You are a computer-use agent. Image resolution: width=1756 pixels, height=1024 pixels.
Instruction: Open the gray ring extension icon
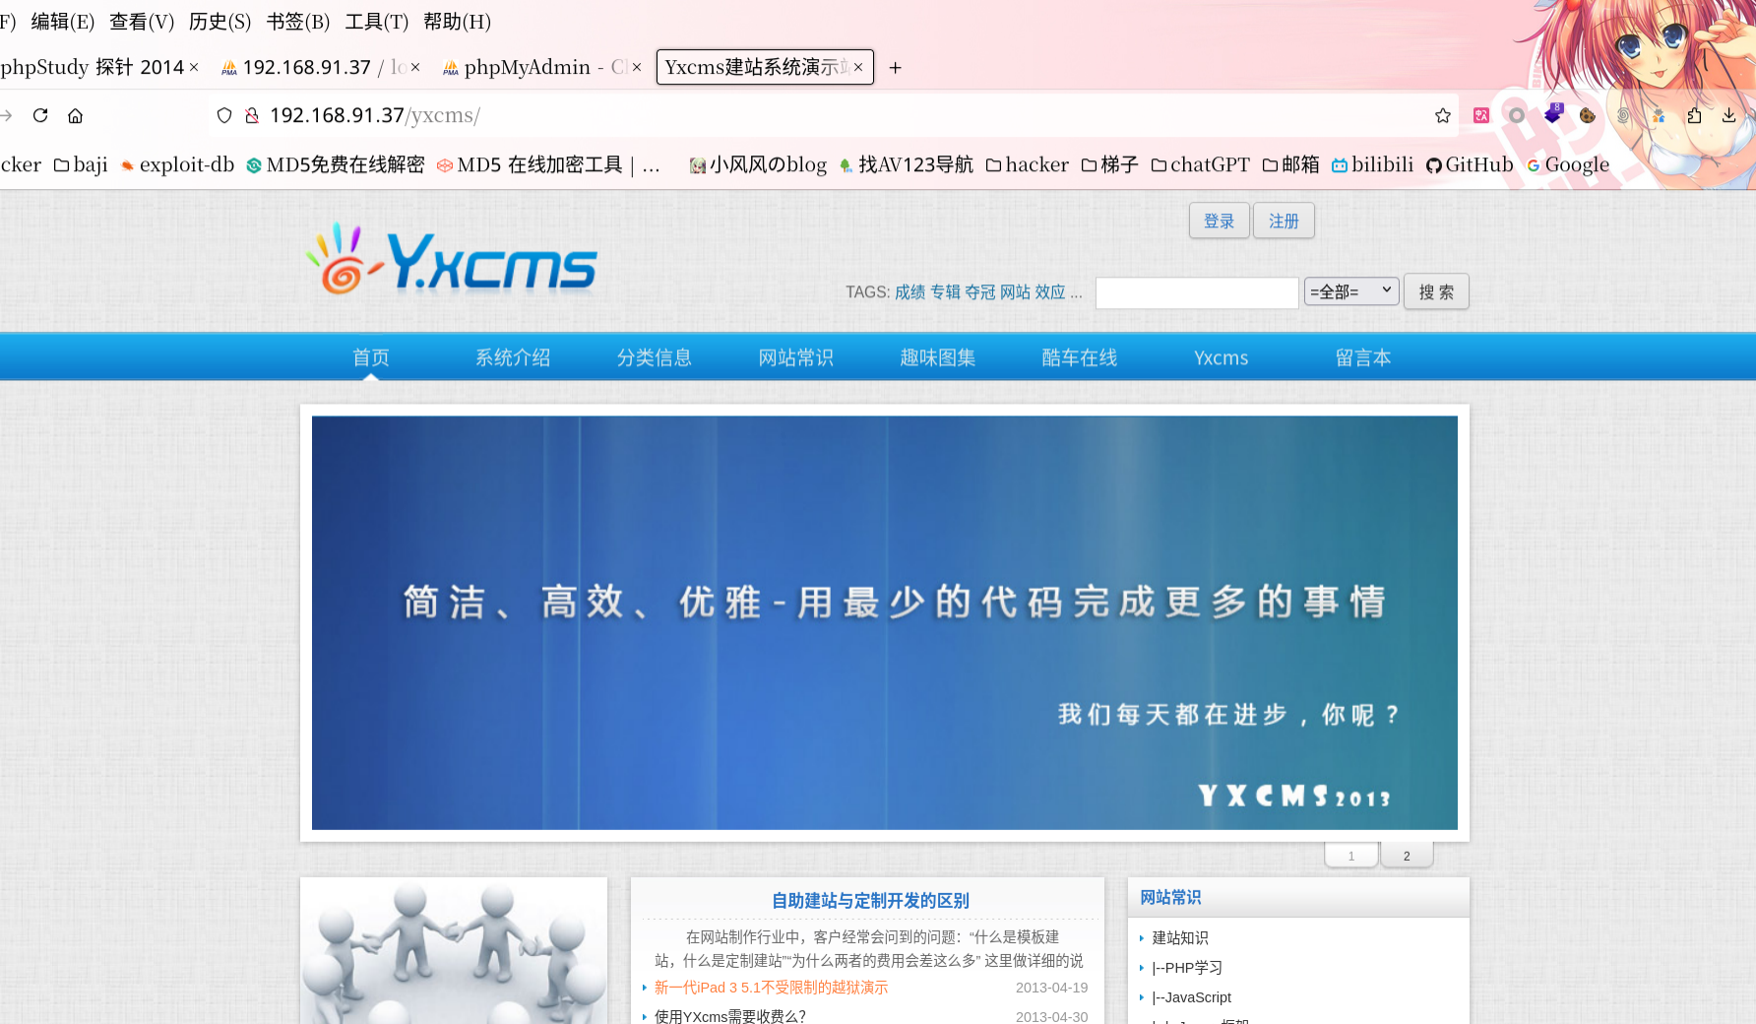(1517, 115)
